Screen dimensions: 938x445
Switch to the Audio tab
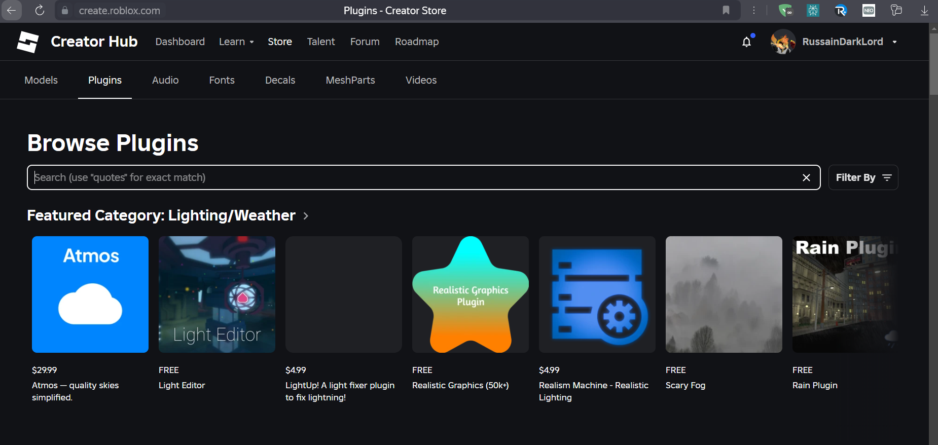point(165,80)
